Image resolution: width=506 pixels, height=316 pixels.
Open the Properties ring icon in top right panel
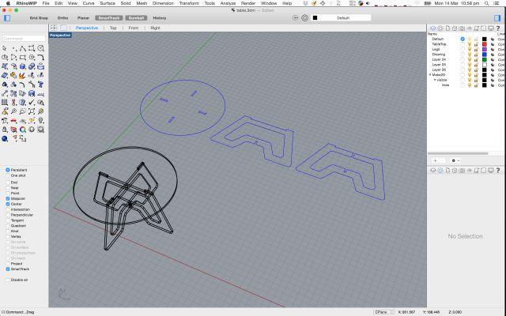click(440, 28)
